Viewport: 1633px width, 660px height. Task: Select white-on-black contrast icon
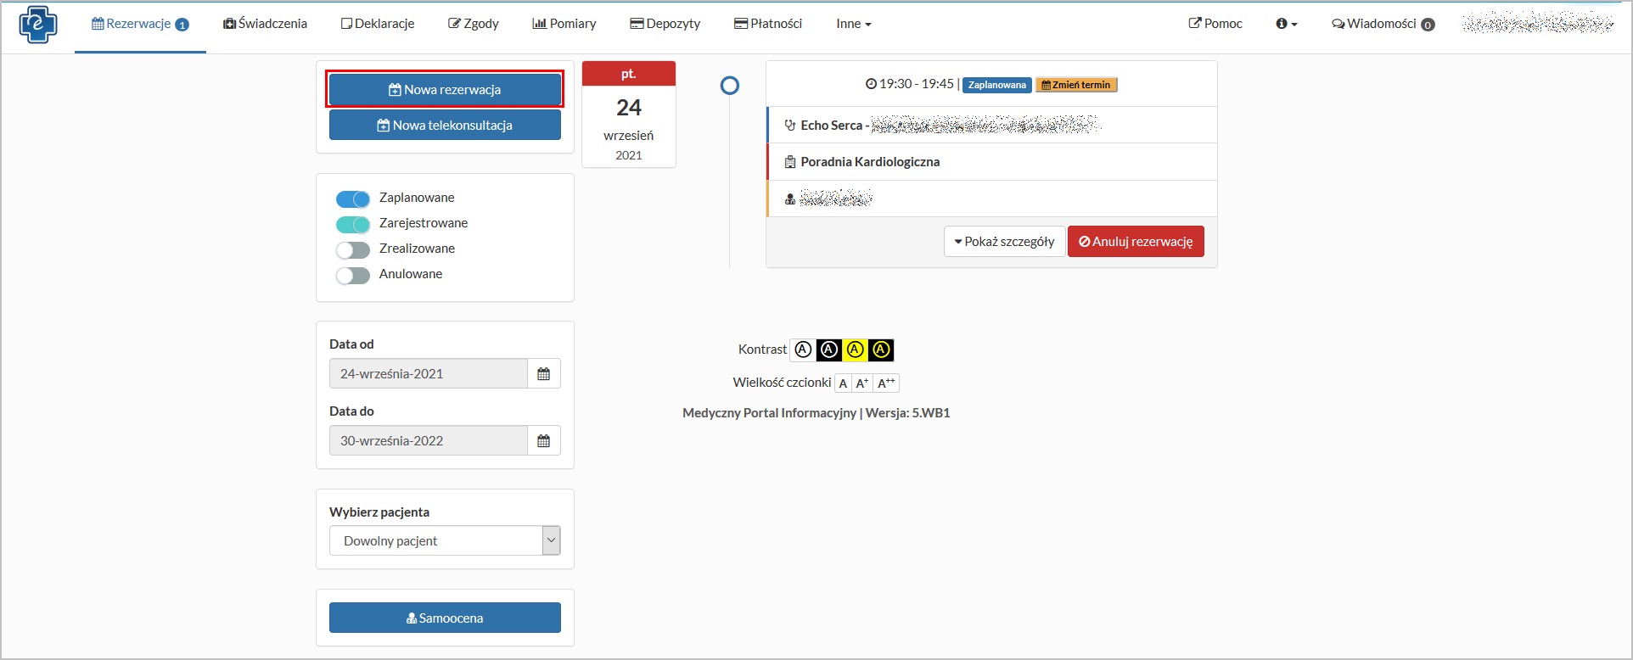[x=829, y=350]
